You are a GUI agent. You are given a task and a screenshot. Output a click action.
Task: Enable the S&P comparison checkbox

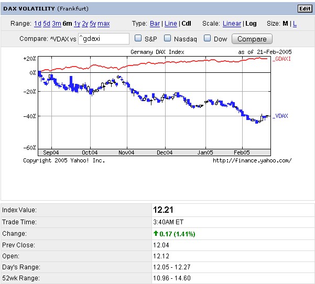[138, 38]
